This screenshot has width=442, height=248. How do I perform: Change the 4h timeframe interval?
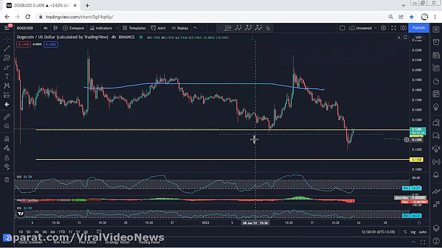(45, 28)
